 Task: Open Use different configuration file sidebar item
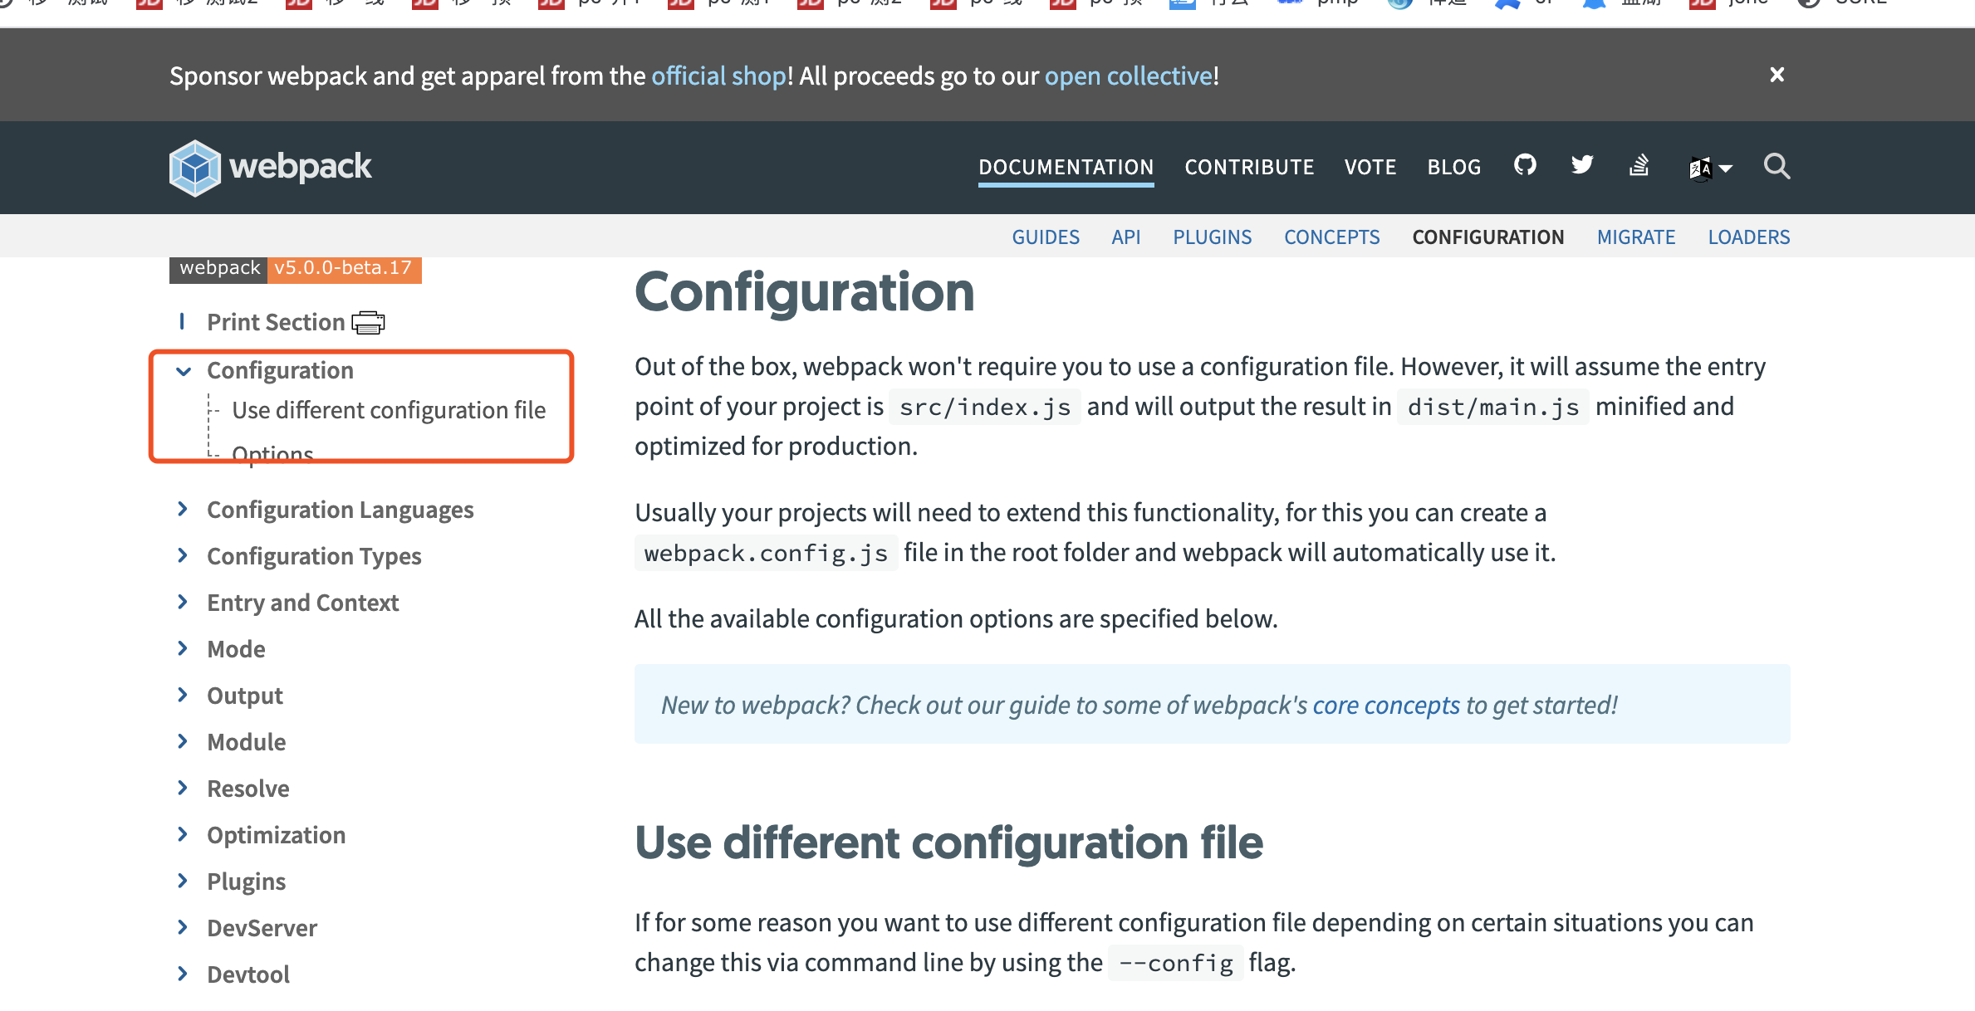[x=389, y=410]
